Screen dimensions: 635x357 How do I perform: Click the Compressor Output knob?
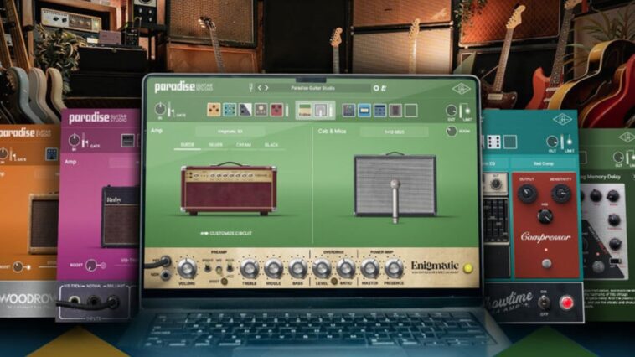[x=527, y=194]
